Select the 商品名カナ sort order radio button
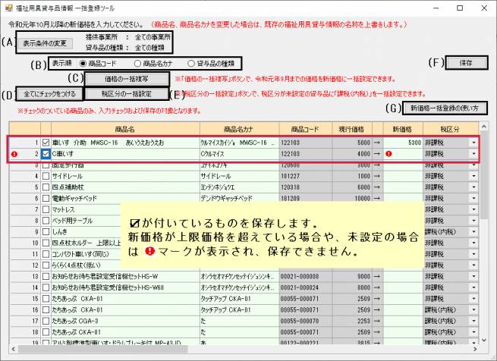The height and width of the screenshot is (361, 497). [138, 64]
